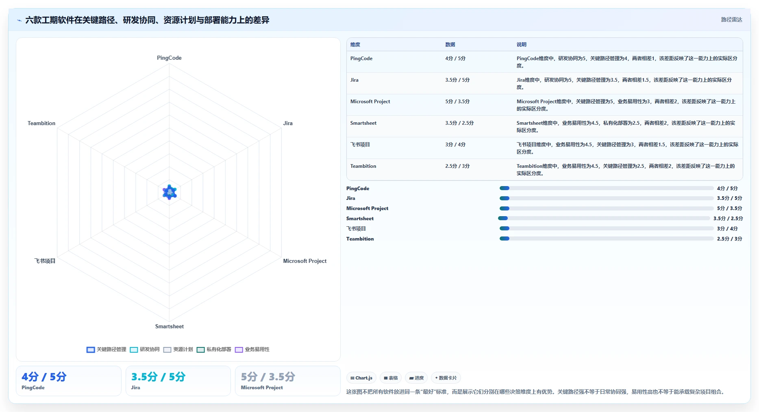The image size is (759, 412).
Task: Click the 数据卡片 tag chip
Action: 446,378
